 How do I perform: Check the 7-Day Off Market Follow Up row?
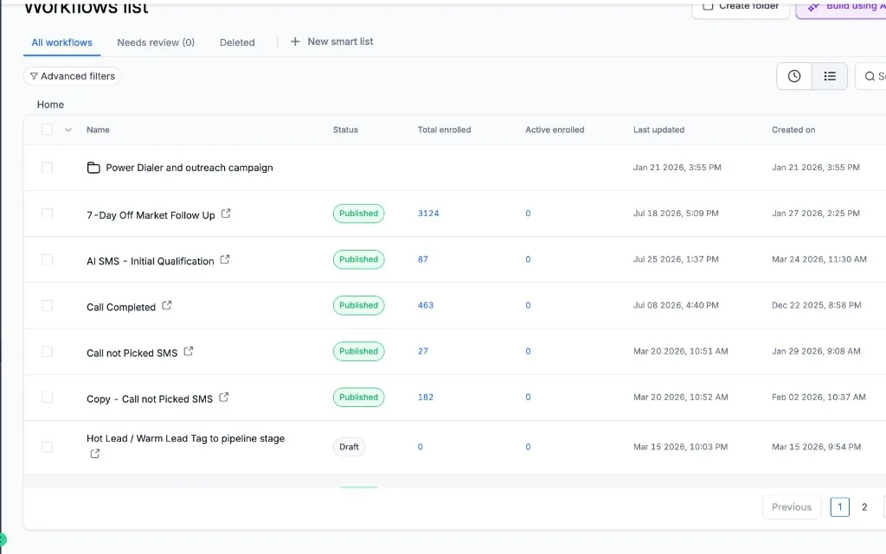[x=48, y=213]
